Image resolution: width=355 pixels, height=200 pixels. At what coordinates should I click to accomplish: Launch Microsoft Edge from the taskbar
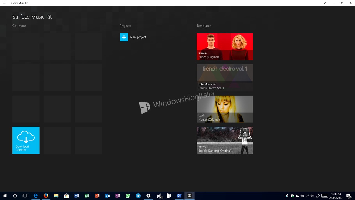pos(35,196)
